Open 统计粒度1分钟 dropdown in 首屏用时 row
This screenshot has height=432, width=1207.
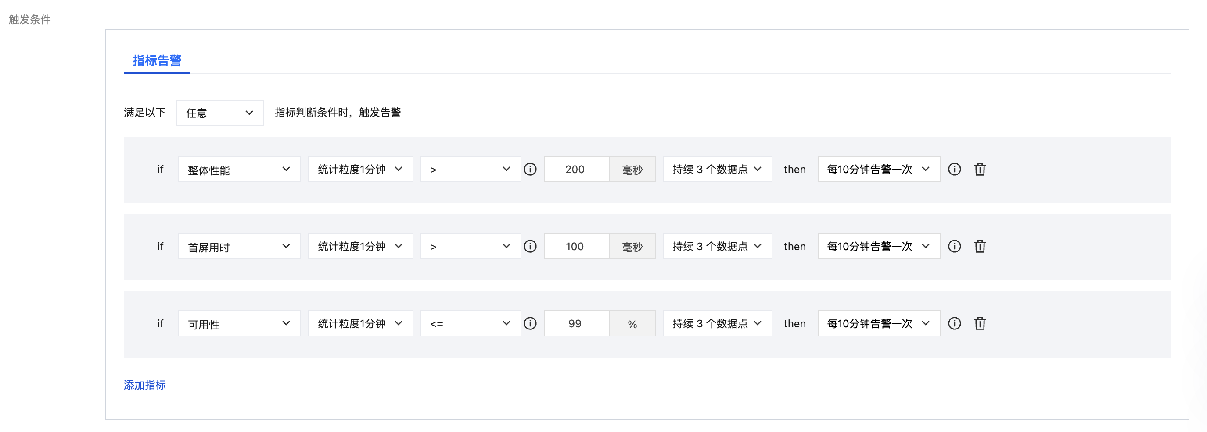click(360, 246)
